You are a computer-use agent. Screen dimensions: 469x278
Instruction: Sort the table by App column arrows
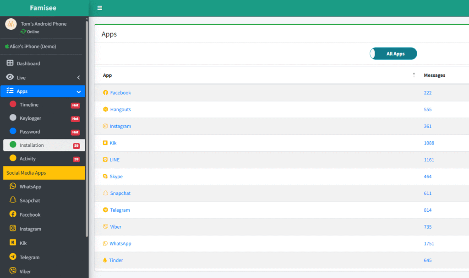click(x=414, y=75)
